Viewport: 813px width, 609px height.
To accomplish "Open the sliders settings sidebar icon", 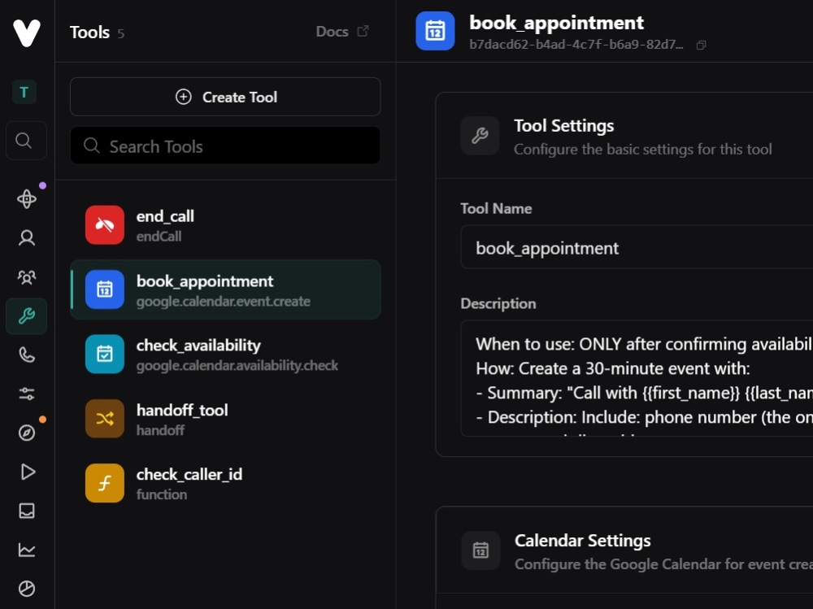I will pyautogui.click(x=27, y=394).
